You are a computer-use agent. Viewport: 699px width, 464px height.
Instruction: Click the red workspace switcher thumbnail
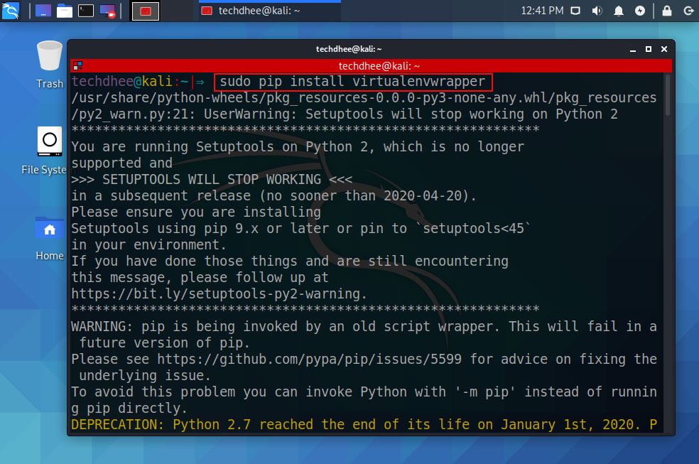point(146,11)
